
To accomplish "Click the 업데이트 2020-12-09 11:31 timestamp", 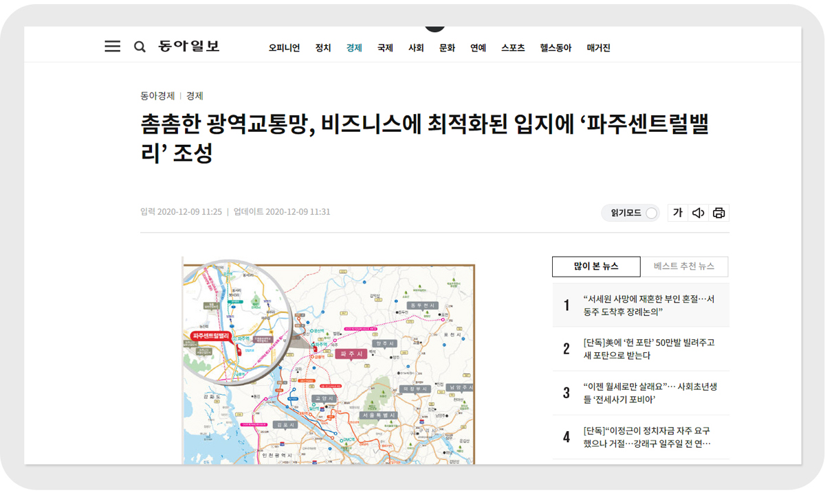I will click(x=282, y=211).
